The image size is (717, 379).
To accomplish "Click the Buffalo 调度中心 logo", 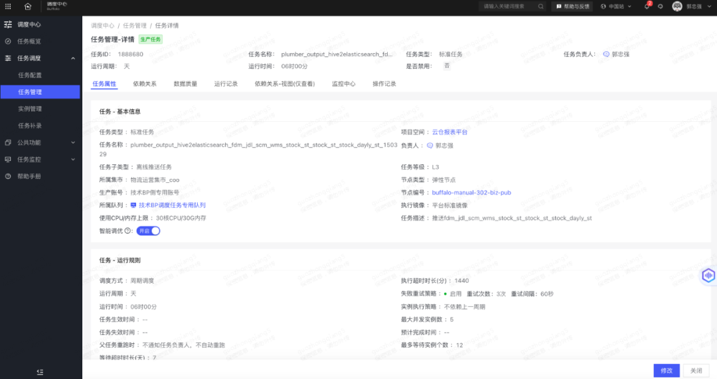I will (x=56, y=6).
